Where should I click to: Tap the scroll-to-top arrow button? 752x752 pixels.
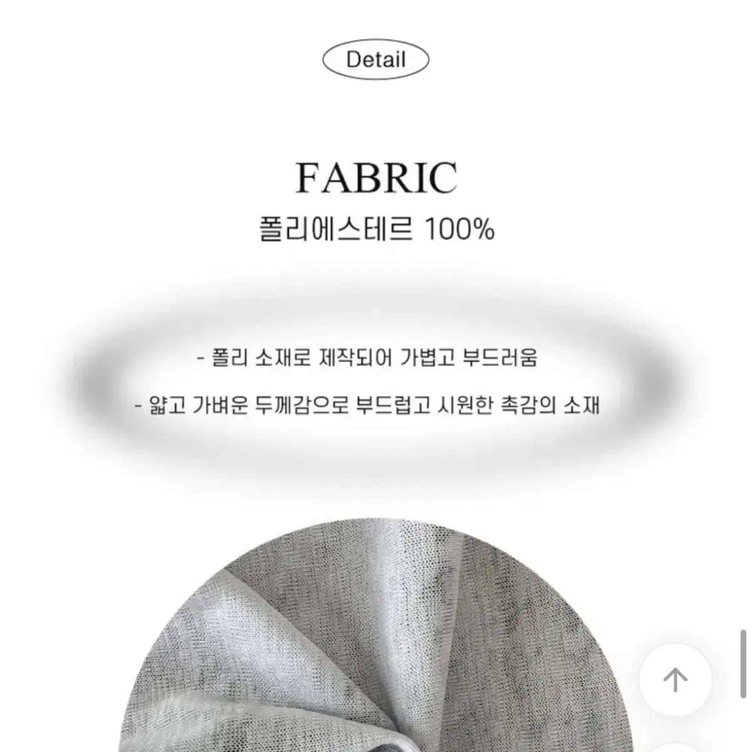coord(675,680)
